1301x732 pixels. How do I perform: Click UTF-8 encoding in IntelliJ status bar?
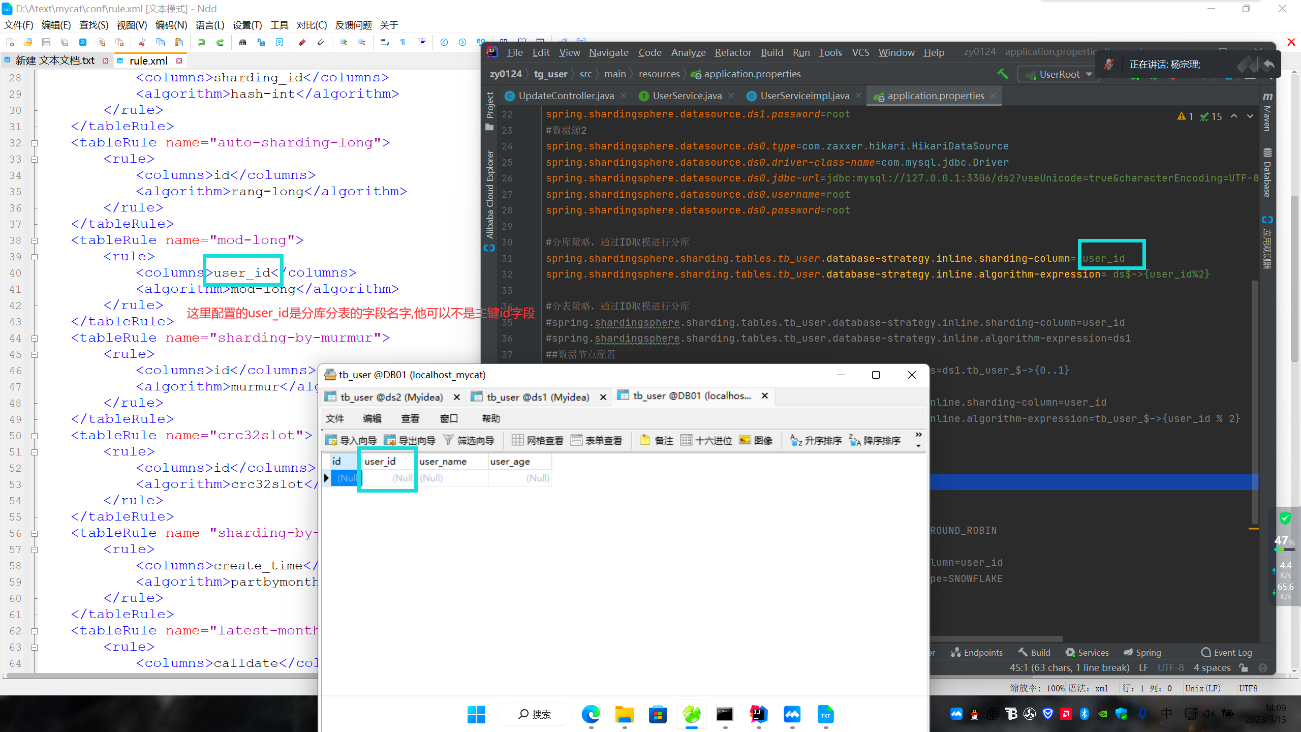pyautogui.click(x=1171, y=667)
